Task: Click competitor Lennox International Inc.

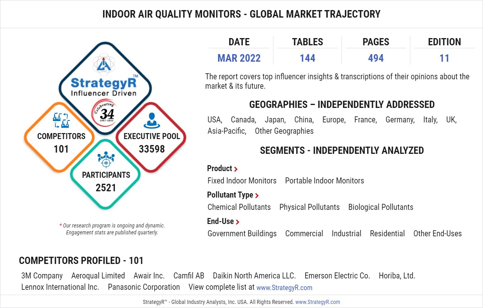Action: (x=60, y=287)
